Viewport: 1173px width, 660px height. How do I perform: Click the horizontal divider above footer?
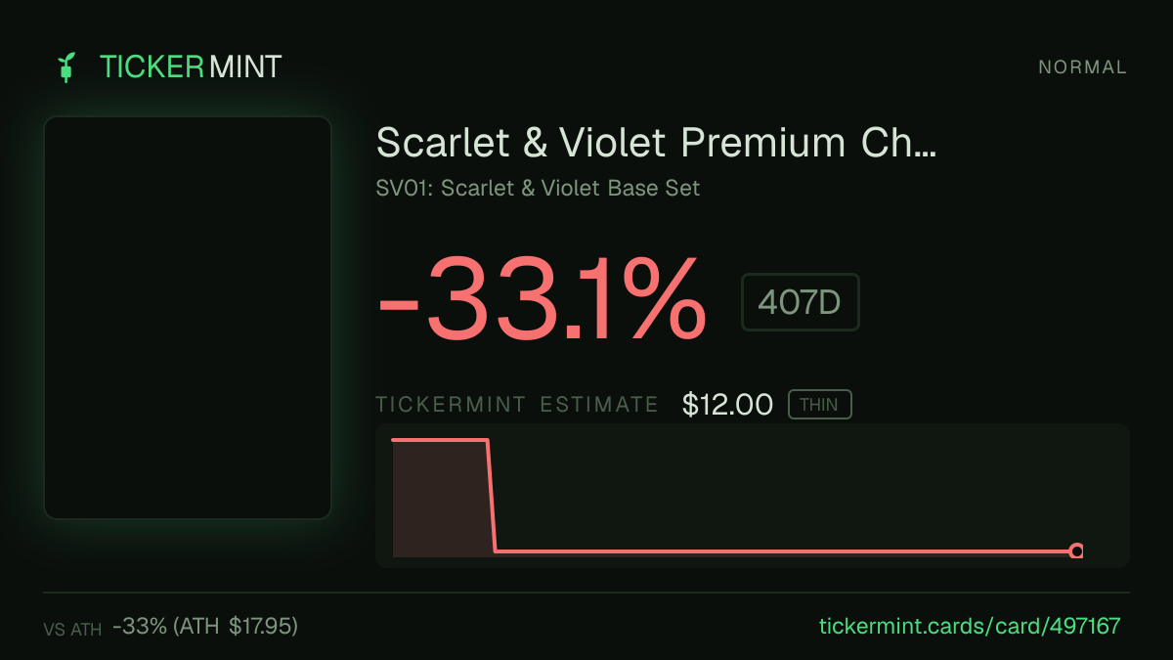586,593
